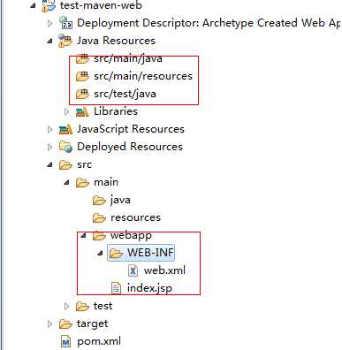Expand the Deployed Resources node
This screenshot has height=350, width=342.
click(50, 147)
